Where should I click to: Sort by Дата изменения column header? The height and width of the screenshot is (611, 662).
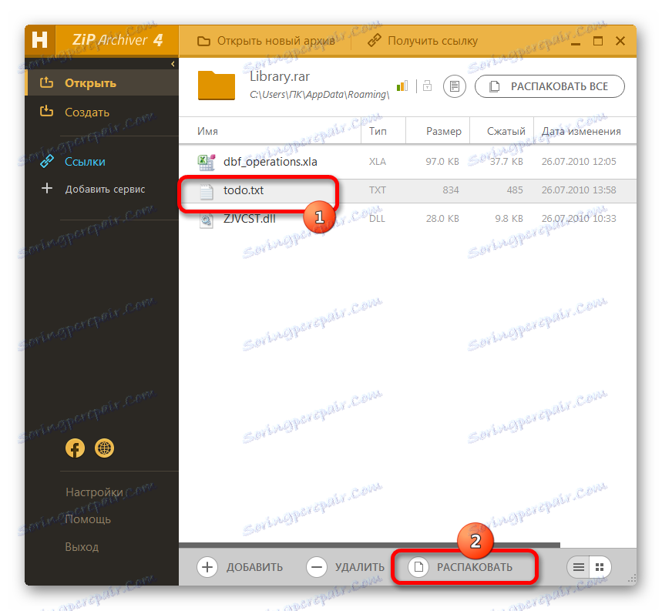coord(581,131)
